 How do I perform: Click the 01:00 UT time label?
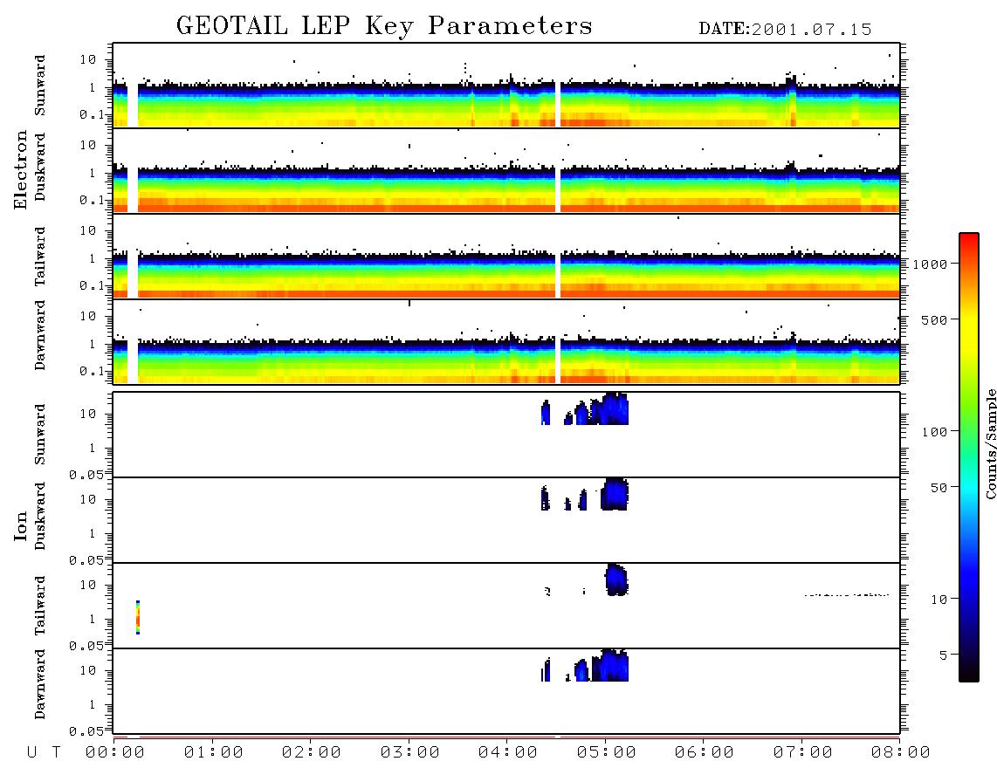point(214,753)
